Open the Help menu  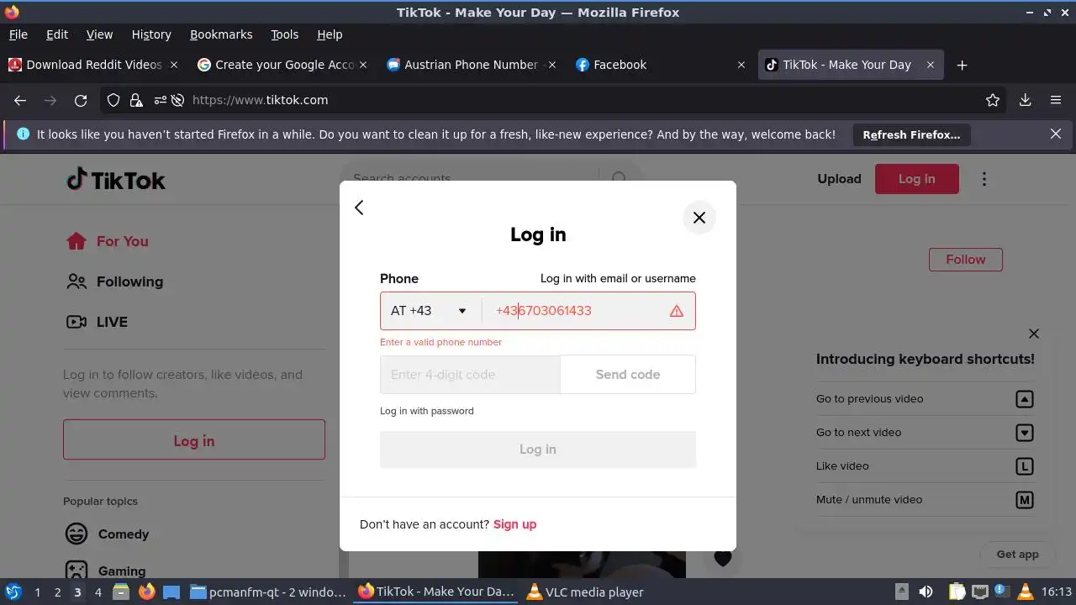[330, 34]
